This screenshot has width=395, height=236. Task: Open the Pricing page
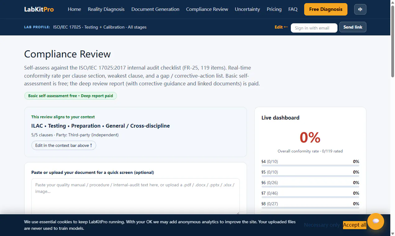point(274,9)
